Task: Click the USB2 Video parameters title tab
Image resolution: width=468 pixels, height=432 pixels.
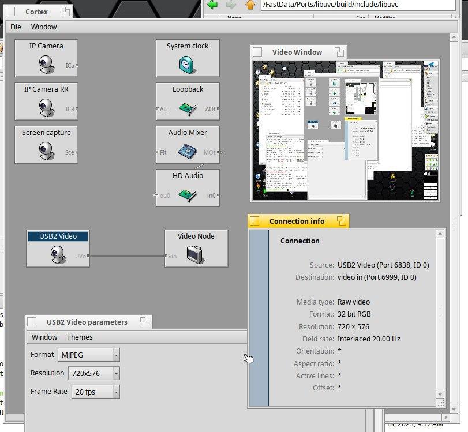Action: click(x=87, y=322)
